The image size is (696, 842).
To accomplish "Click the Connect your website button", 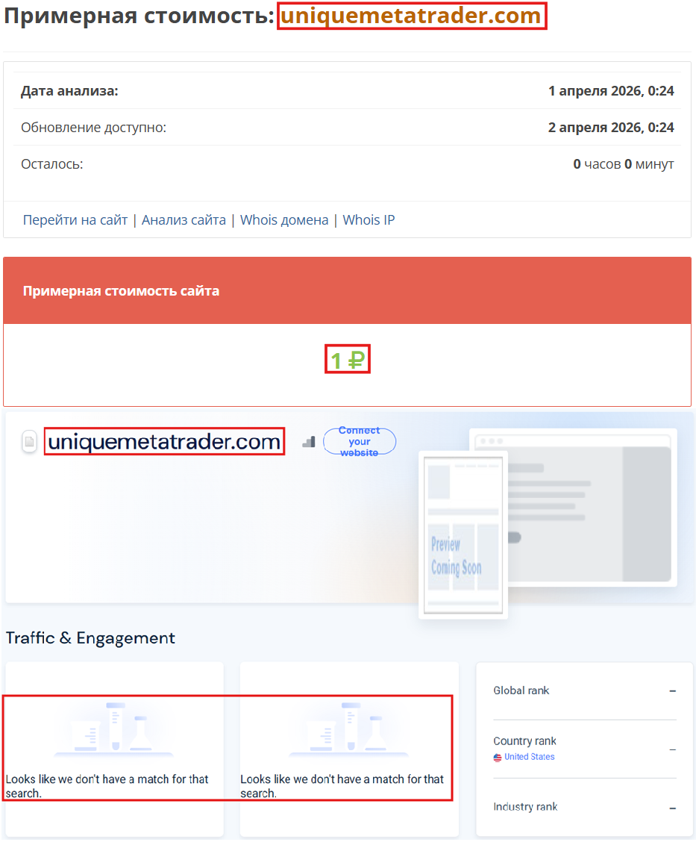I will click(359, 440).
